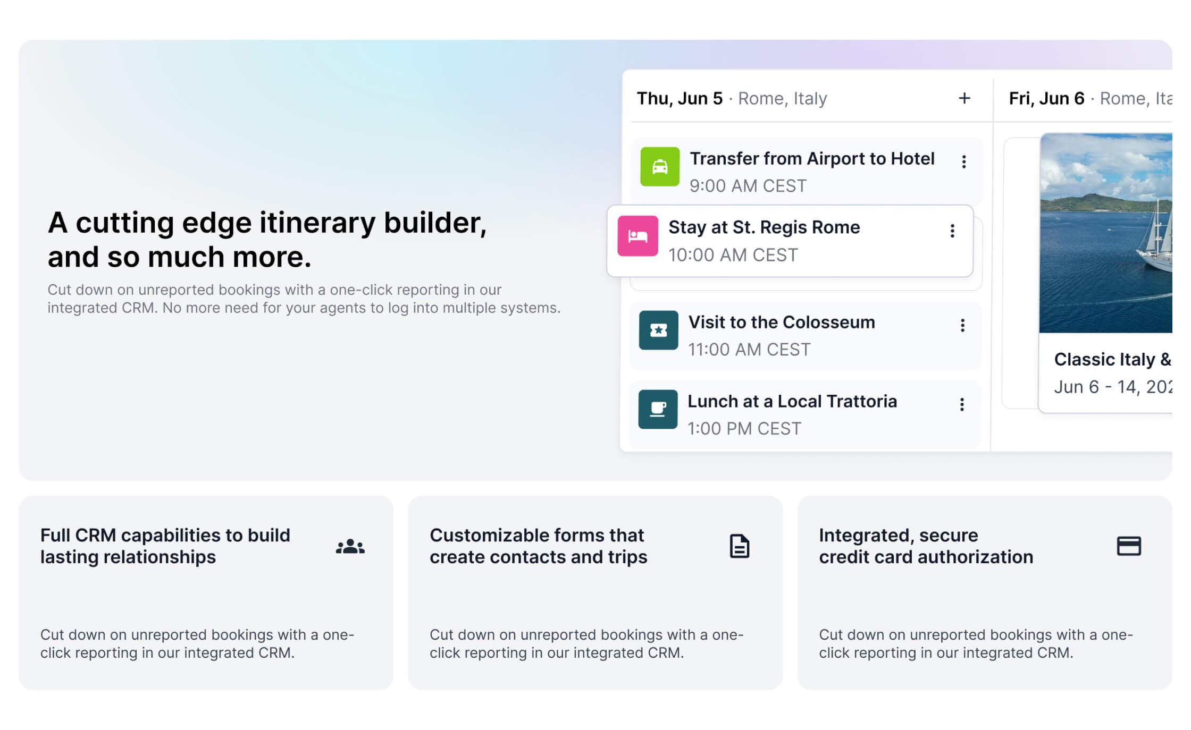The width and height of the screenshot is (1191, 730).
Task: Open the Full CRM capabilities card
Action: click(206, 592)
